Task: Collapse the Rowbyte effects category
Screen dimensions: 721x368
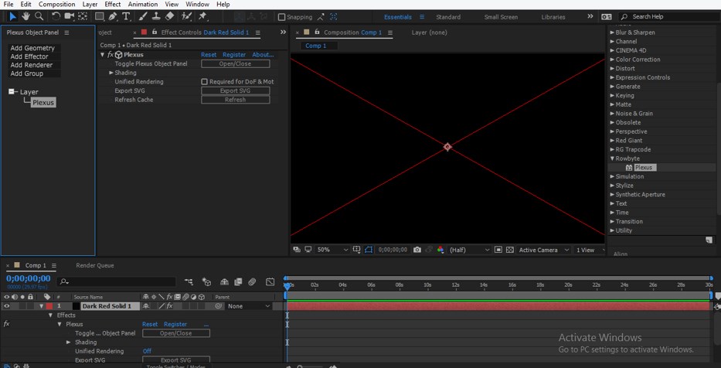Action: point(613,158)
